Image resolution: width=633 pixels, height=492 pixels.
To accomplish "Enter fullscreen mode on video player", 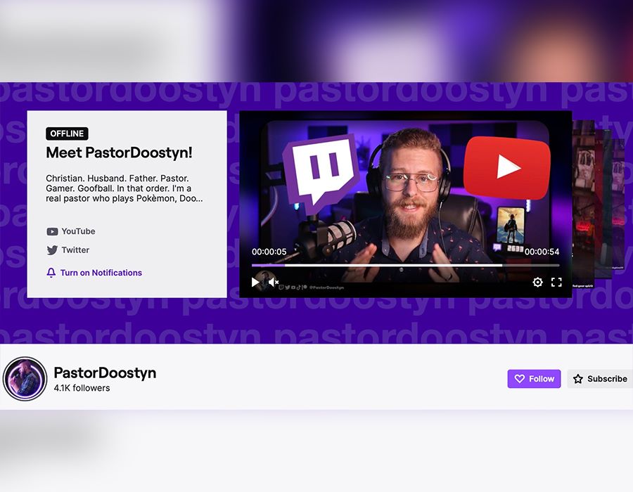I will tap(556, 282).
